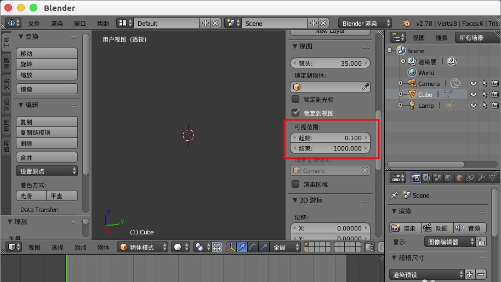
Task: Open the world properties tab icon
Action: pos(448,178)
